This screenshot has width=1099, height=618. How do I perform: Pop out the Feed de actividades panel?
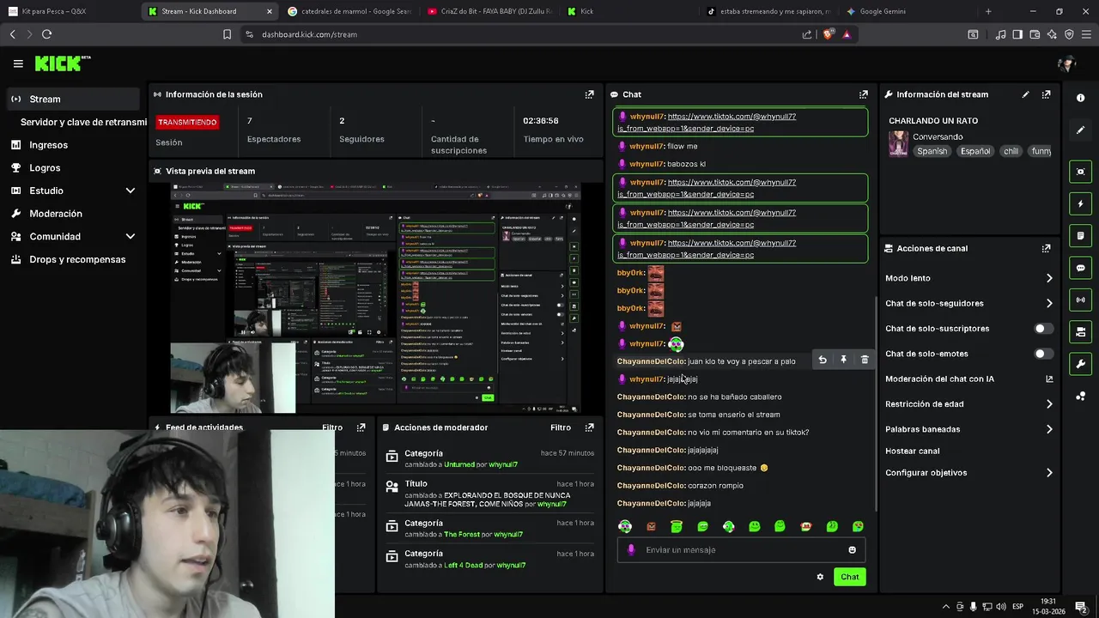[x=361, y=427]
